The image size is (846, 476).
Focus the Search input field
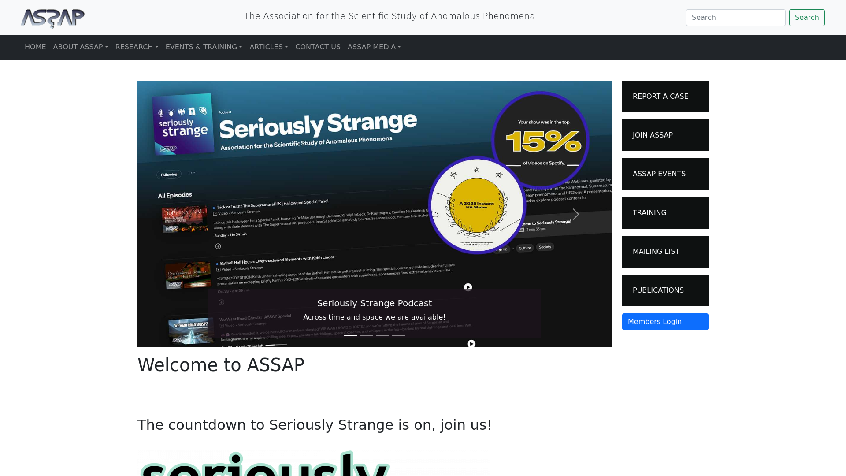[735, 18]
